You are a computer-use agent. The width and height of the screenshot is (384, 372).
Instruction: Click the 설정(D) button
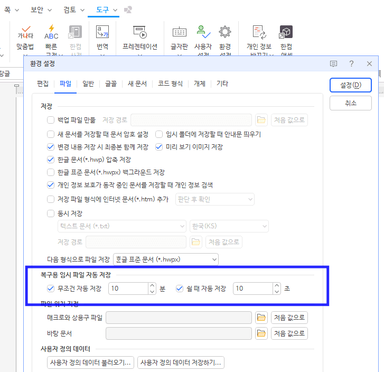pos(351,85)
